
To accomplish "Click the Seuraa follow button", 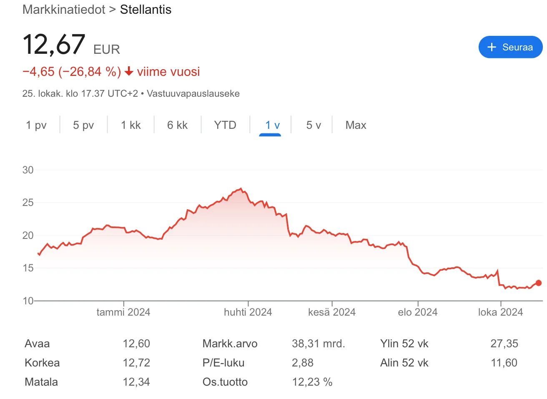I will pos(510,47).
